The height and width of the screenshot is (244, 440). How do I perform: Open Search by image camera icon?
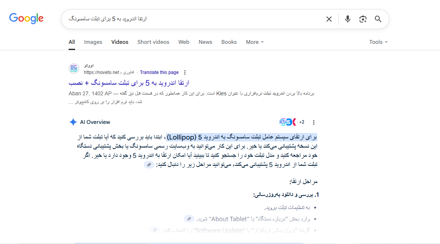[363, 19]
